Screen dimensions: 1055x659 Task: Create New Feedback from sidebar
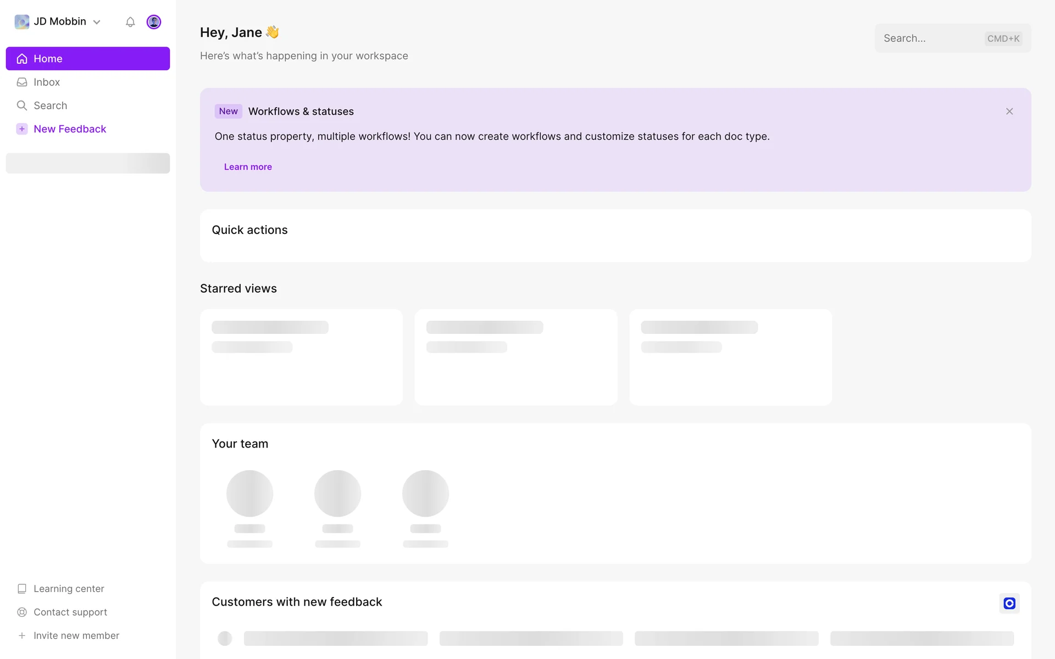tap(70, 129)
